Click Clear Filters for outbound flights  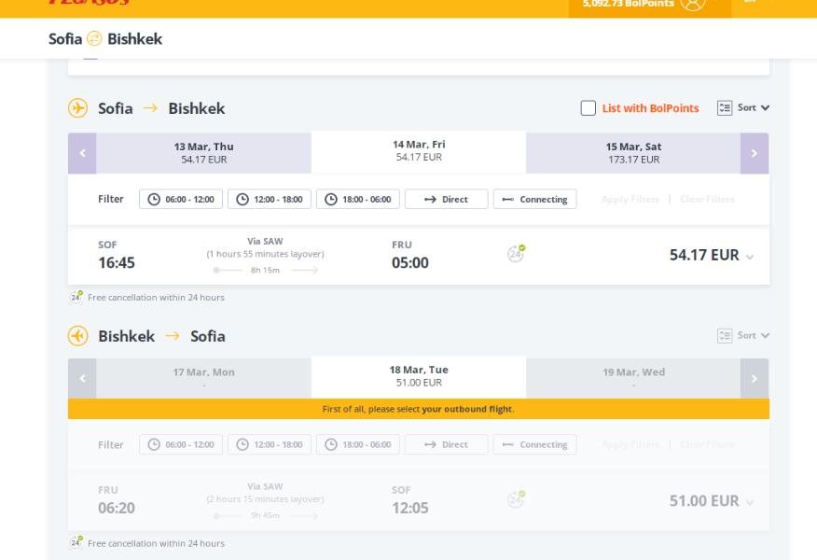707,199
